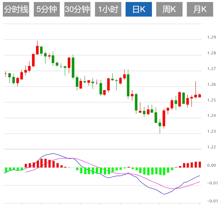Select the 月K monthly tab
Image resolution: width=220 pixels, height=205 pixels.
click(200, 9)
